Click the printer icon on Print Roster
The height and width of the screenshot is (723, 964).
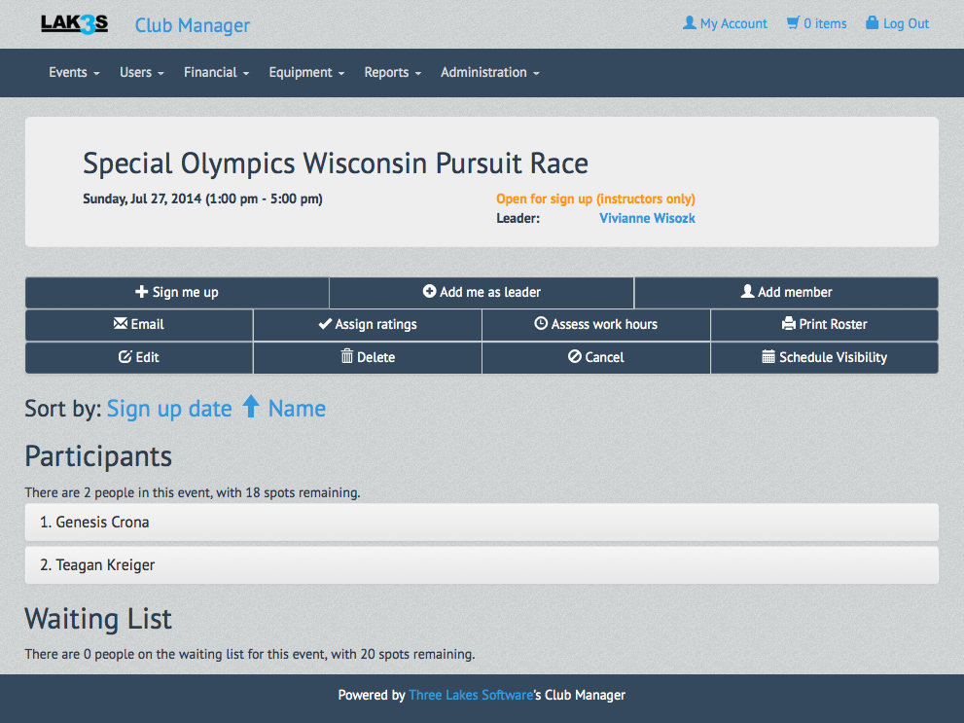789,324
